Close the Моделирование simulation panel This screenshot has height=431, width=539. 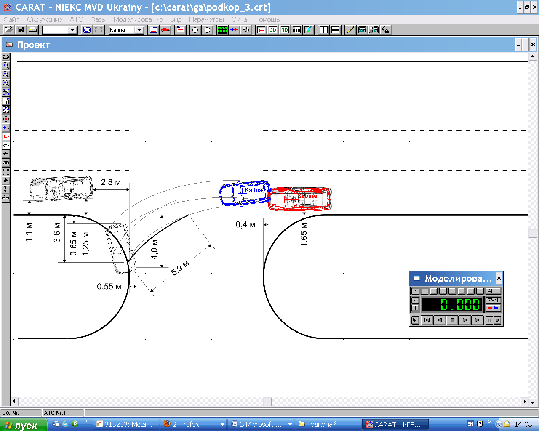coord(499,278)
